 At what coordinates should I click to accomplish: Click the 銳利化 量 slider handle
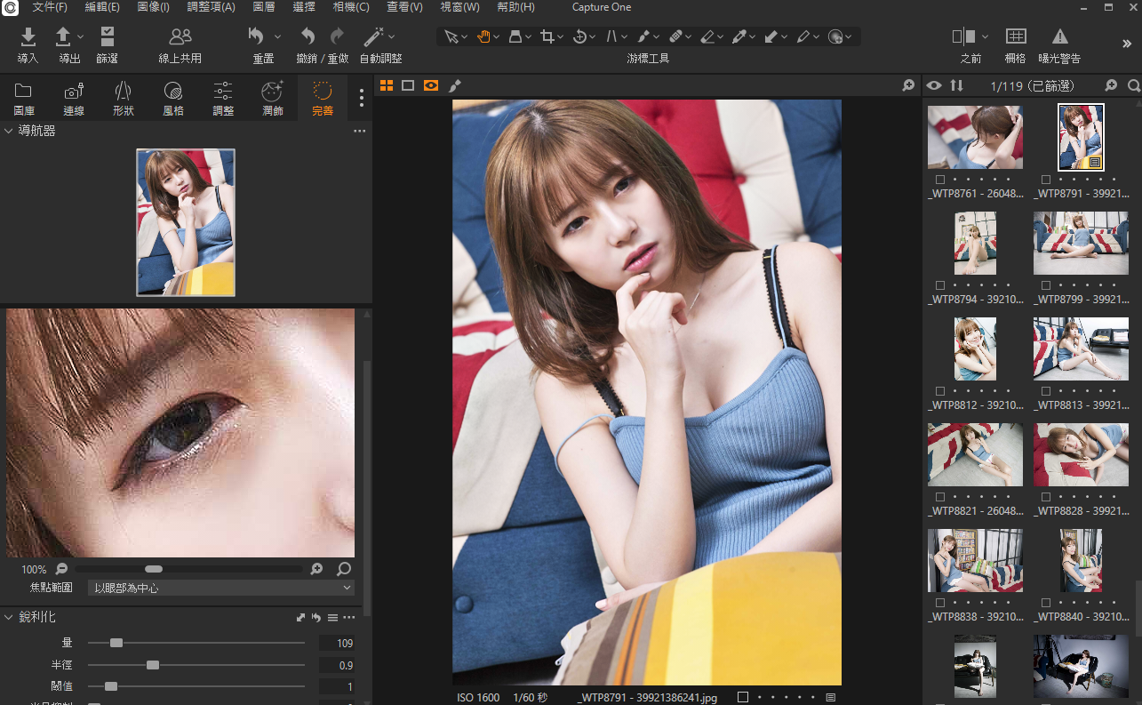[x=116, y=643]
